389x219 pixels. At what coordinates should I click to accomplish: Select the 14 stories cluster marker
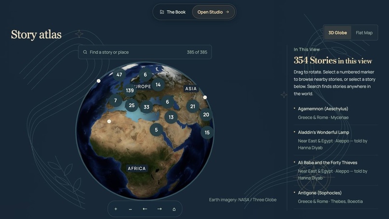158,85
